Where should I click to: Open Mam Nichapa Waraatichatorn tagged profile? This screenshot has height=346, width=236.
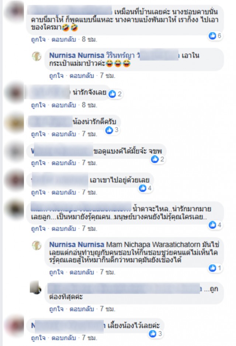click(153, 245)
